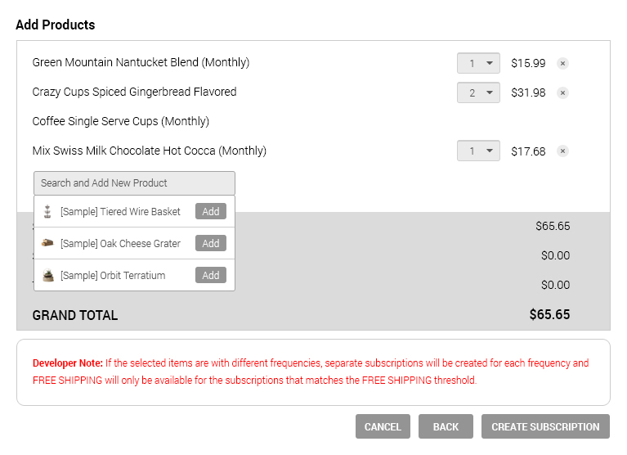Select the [Sample] Tiered Wire Basket suggestion
The height and width of the screenshot is (455, 627).
(120, 212)
